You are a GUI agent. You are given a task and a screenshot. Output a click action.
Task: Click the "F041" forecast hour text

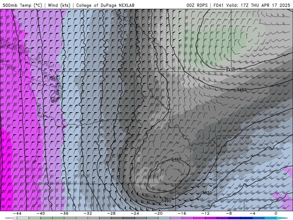[x=219, y=5]
